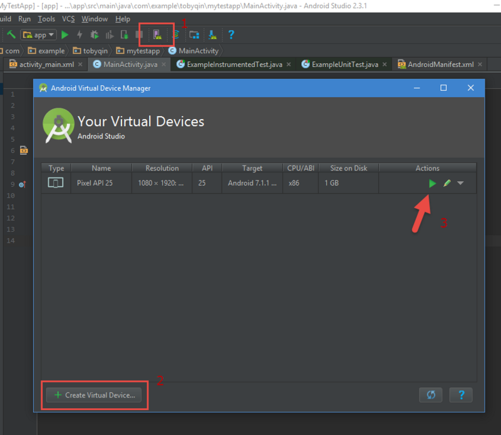501x435 pixels.
Task: Open the Help menu
Action: 123,19
